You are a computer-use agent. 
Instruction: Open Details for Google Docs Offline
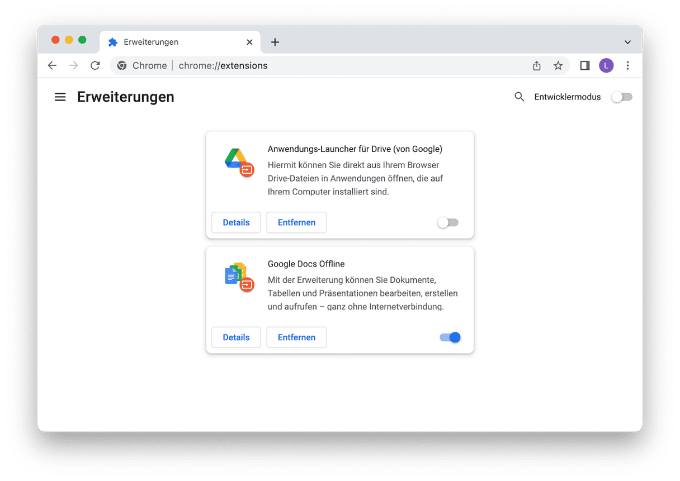236,337
